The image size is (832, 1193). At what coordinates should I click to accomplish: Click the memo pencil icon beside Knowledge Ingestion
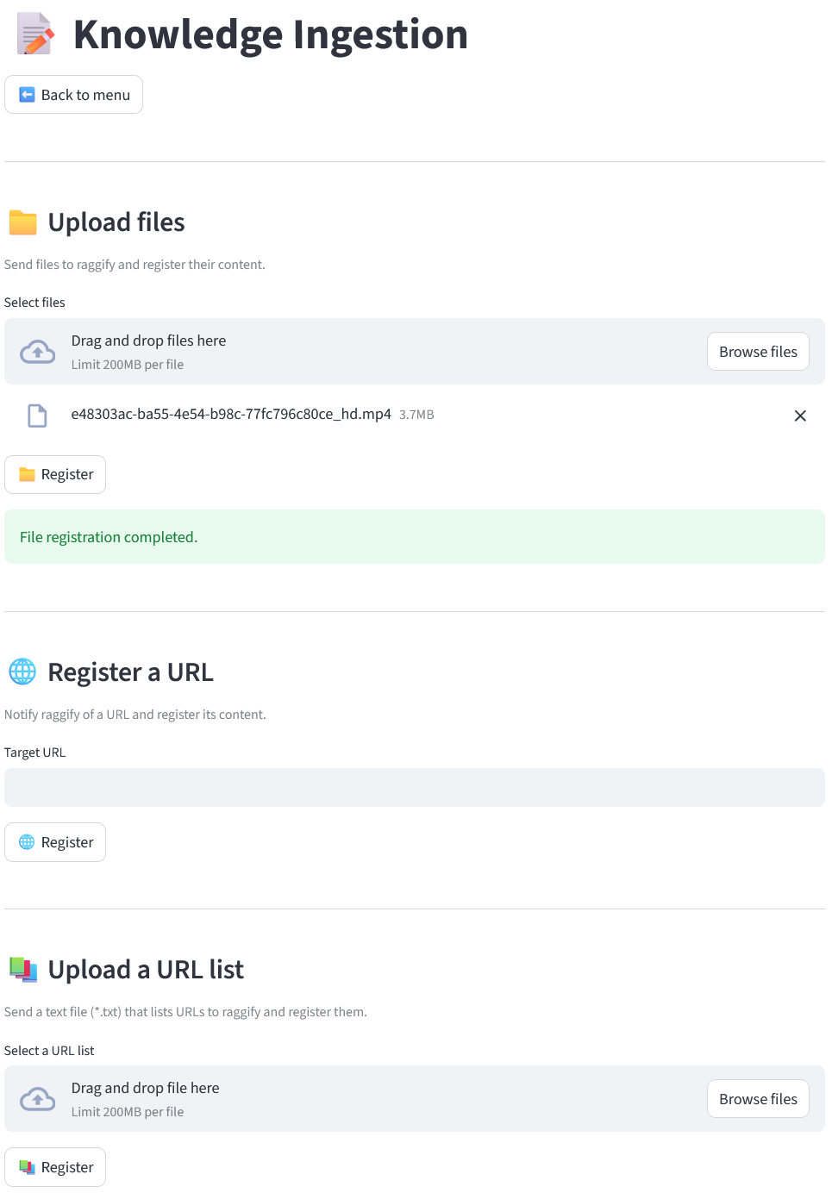pos(35,34)
